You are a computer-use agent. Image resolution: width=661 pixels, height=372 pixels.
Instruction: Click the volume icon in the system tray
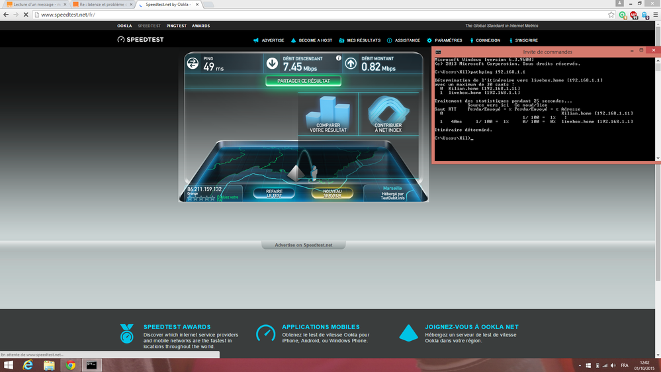(x=613, y=365)
